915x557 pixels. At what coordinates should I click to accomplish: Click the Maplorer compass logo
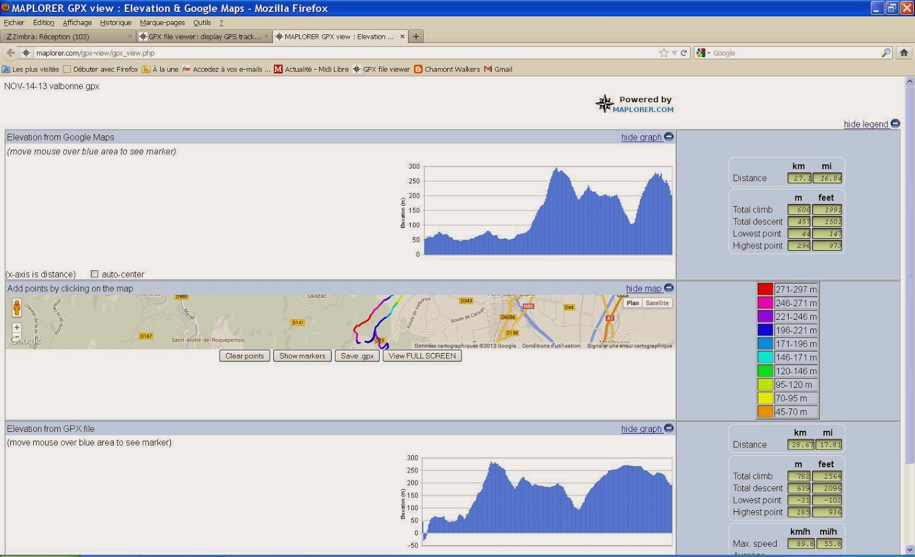click(603, 104)
